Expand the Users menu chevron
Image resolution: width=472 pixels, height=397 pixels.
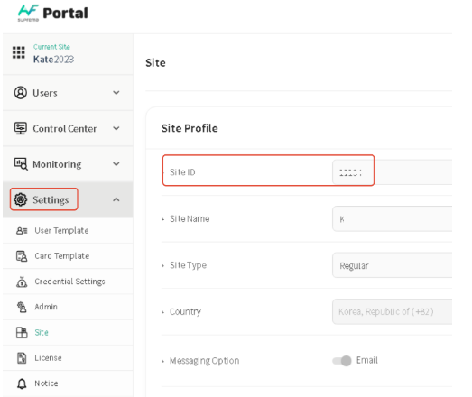(116, 93)
